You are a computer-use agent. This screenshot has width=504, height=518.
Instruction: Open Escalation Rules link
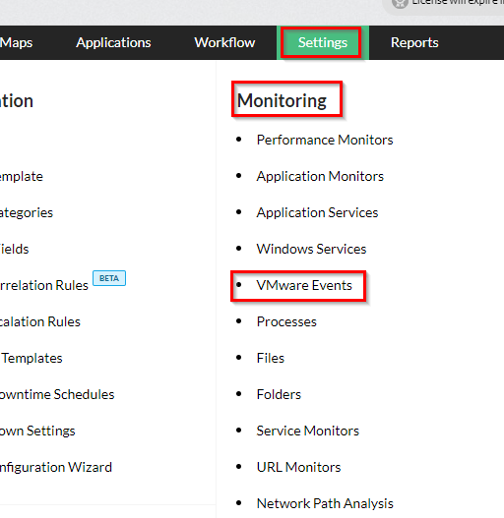pos(40,321)
